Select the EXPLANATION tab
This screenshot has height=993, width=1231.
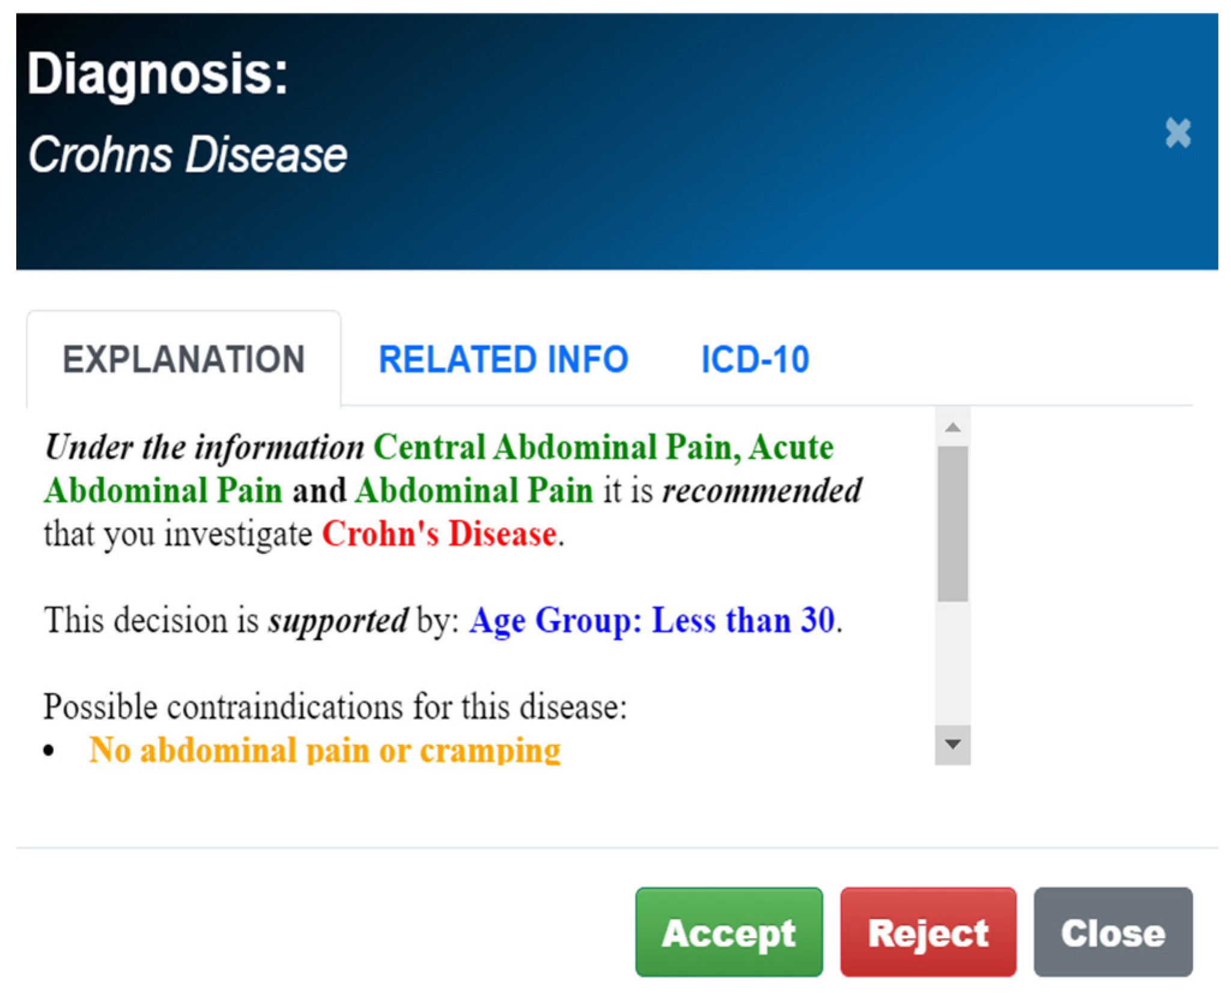184,359
